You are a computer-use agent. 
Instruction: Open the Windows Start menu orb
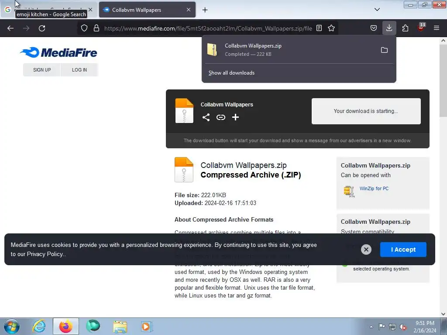tap(12, 326)
